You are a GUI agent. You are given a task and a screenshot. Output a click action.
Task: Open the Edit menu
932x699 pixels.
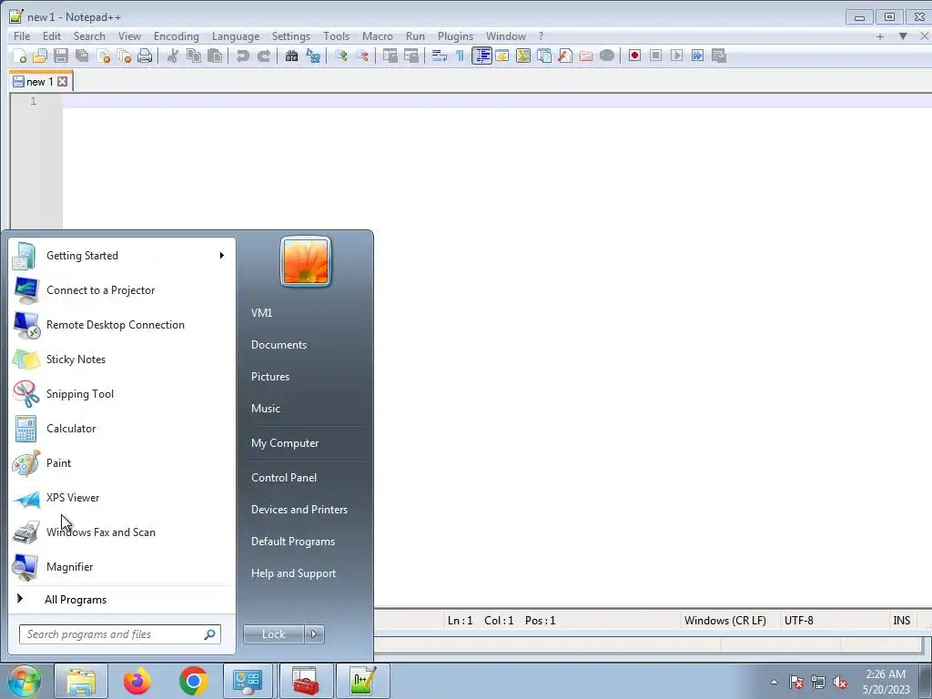(52, 36)
